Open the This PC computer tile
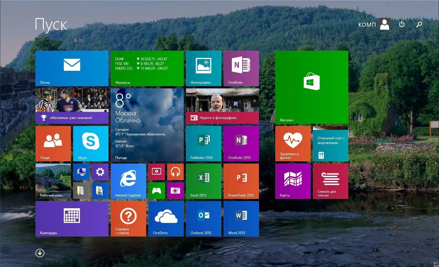The height and width of the screenshot is (267, 439). point(81,172)
